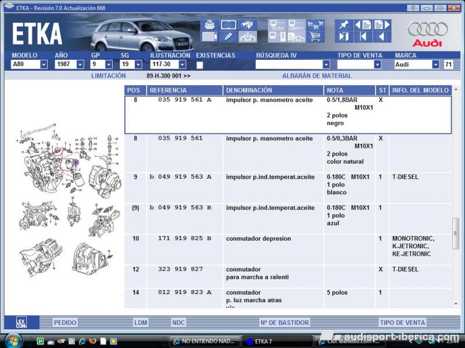
Task: Click the pushpin icon
Action: (x=344, y=25)
